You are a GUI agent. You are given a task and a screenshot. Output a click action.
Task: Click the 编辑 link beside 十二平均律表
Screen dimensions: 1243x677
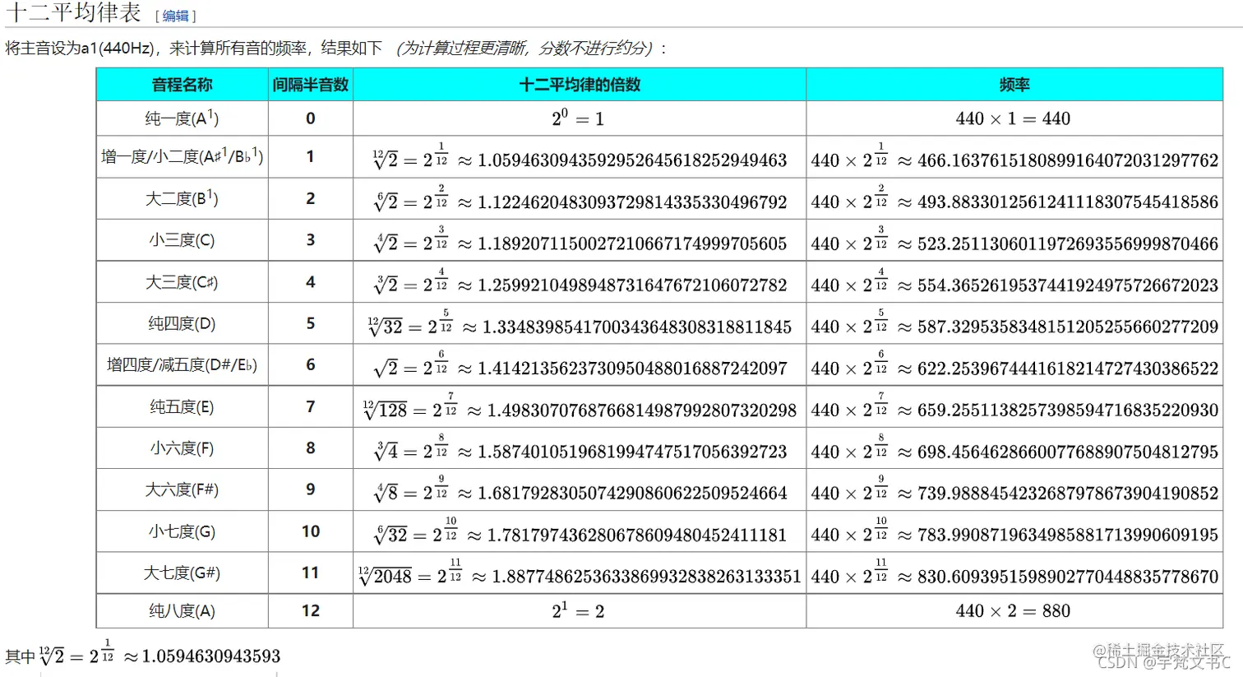tap(176, 16)
